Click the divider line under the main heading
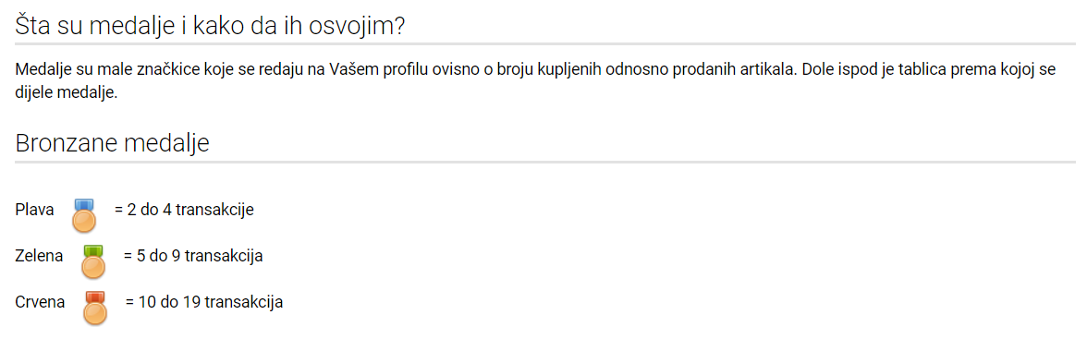Screen dimensions: 1087x339 click(545, 44)
